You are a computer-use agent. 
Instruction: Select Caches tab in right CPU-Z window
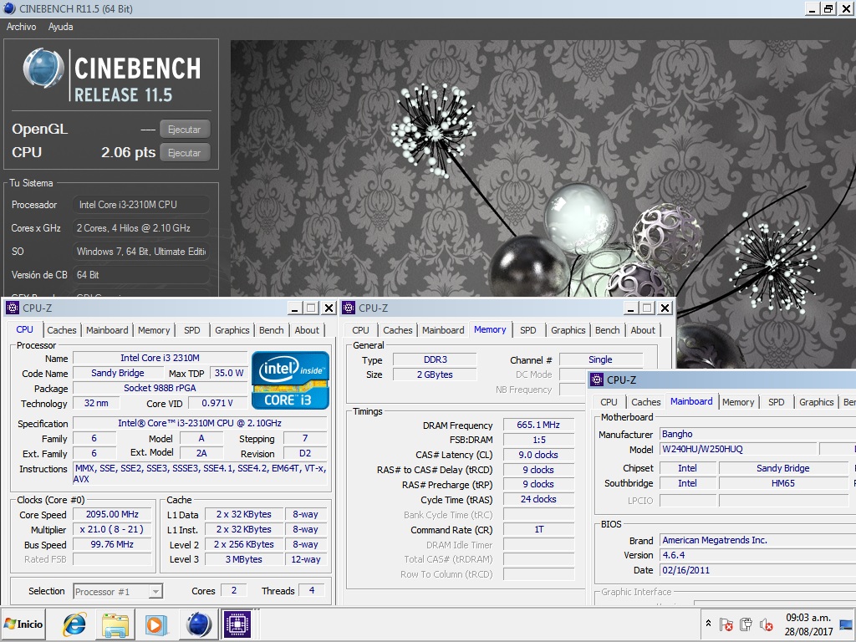[x=646, y=402]
